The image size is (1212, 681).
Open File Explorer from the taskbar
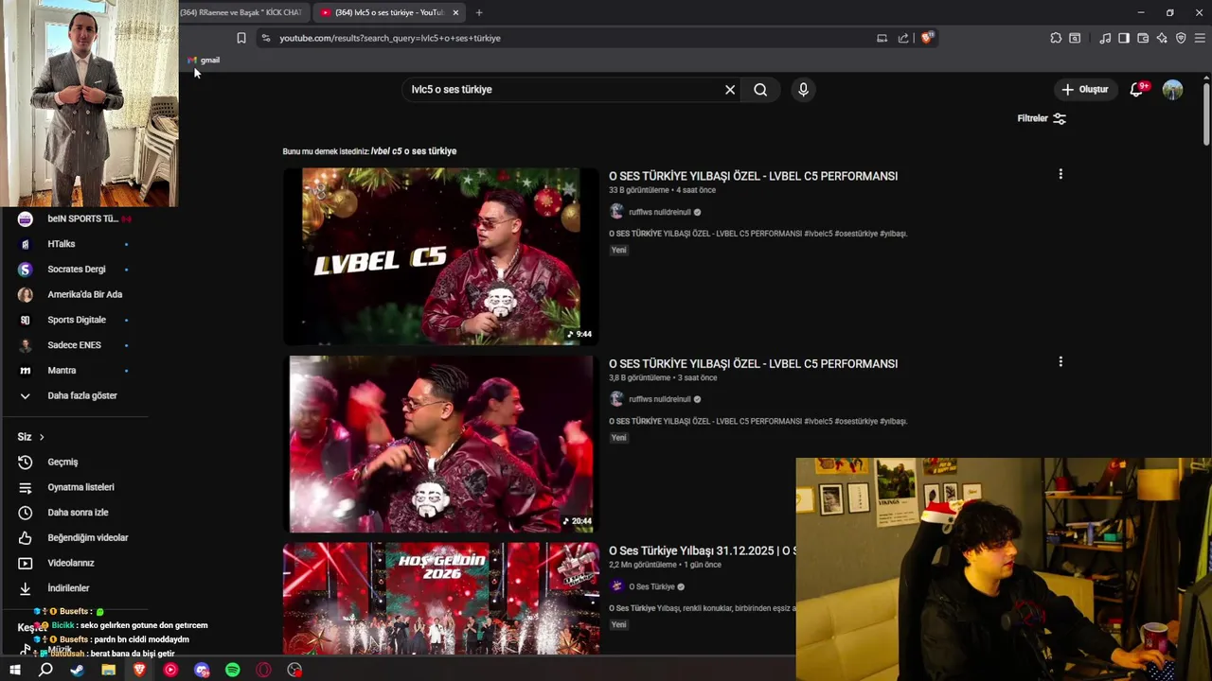pyautogui.click(x=108, y=670)
